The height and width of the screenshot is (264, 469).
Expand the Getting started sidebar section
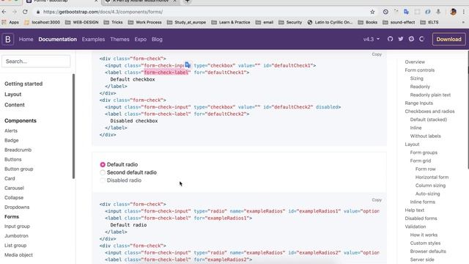[x=23, y=84]
